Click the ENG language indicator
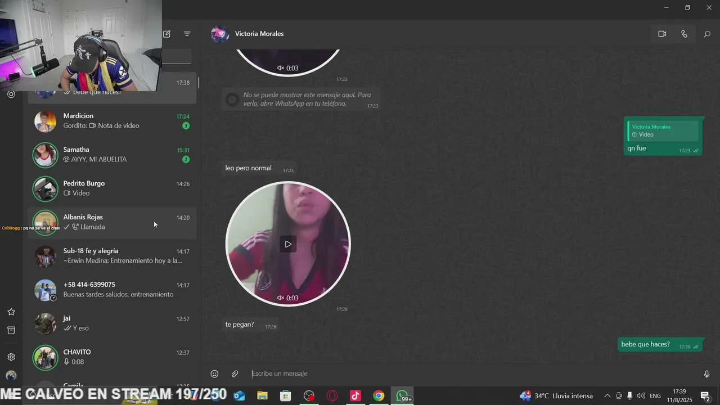 click(655, 396)
